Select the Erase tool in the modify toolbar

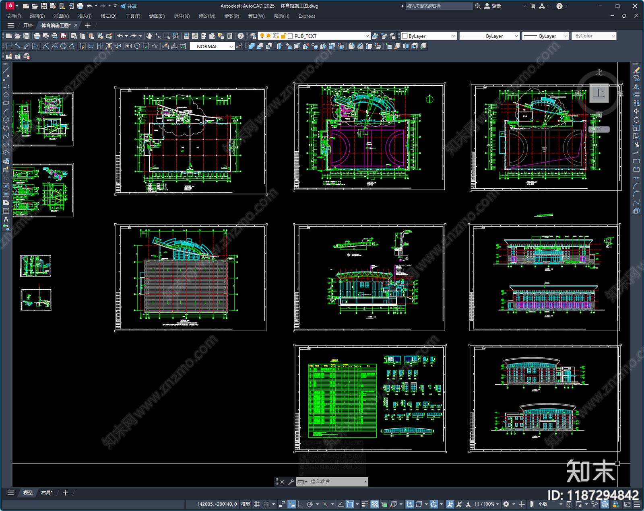click(x=636, y=70)
